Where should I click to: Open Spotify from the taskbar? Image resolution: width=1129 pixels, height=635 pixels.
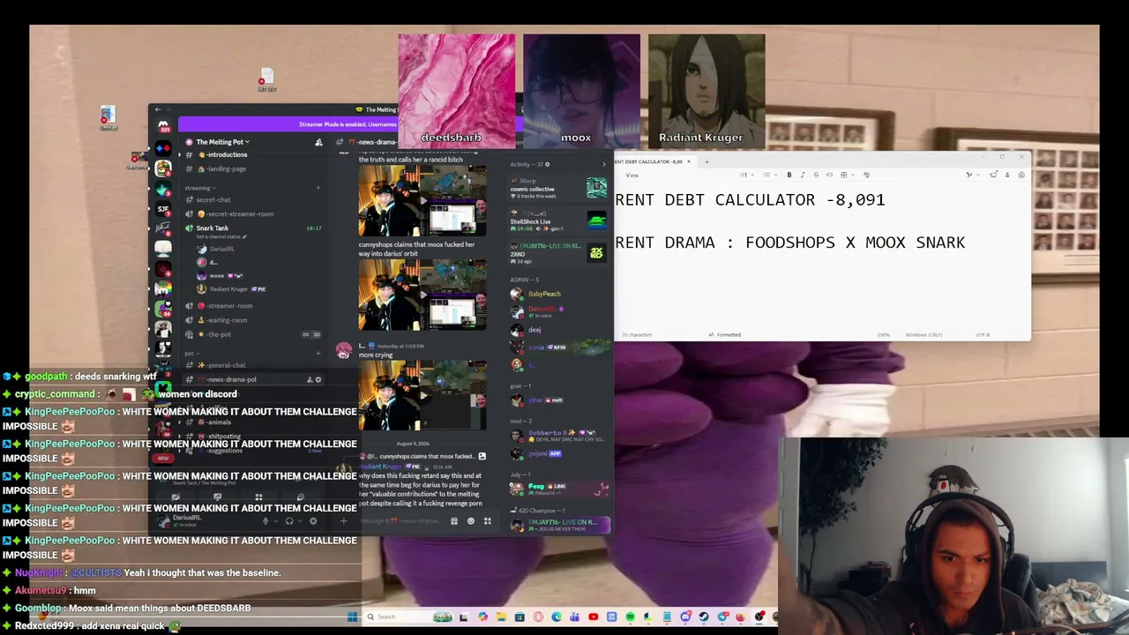630,617
